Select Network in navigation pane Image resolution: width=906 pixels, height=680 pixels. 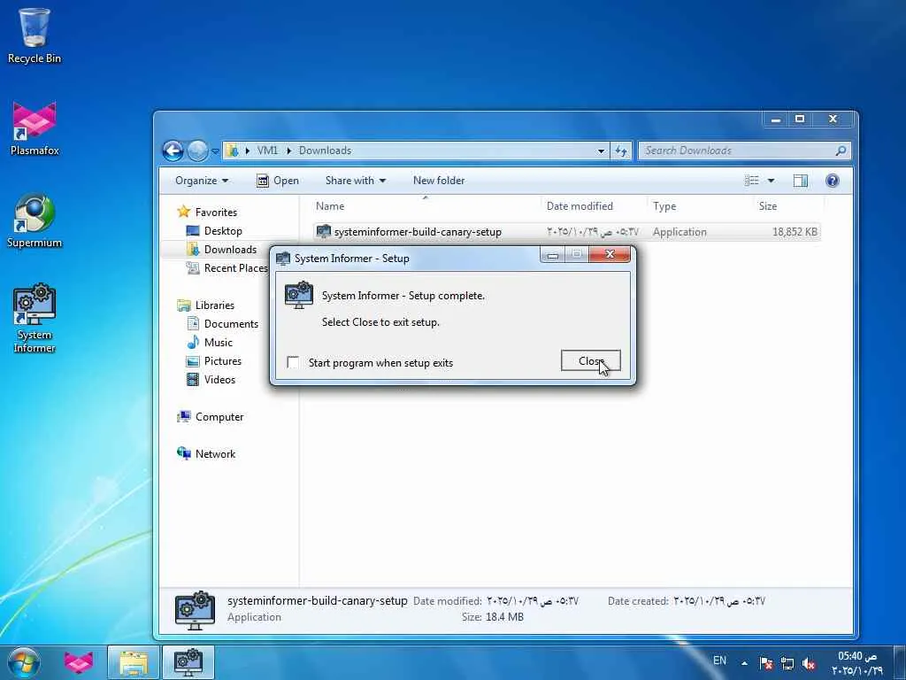(x=215, y=454)
